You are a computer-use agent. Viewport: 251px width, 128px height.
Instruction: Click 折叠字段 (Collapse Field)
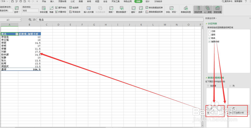(x=60, y=12)
